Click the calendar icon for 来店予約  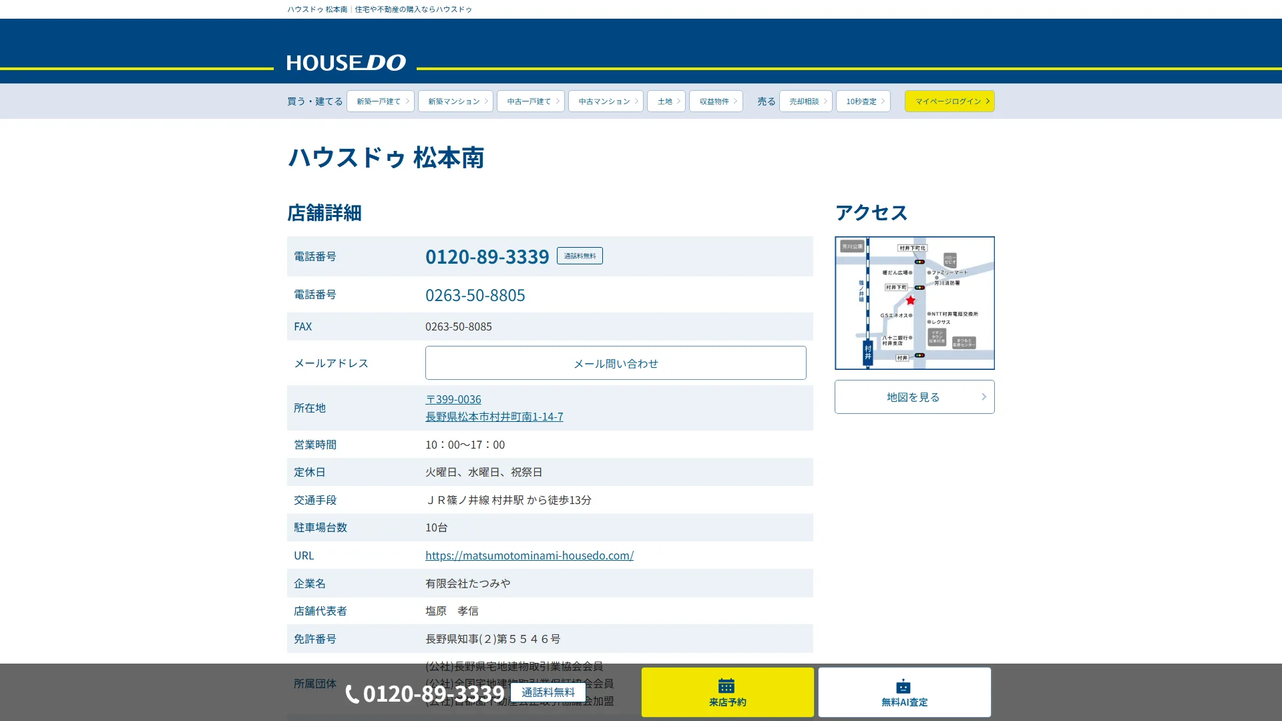click(x=726, y=686)
